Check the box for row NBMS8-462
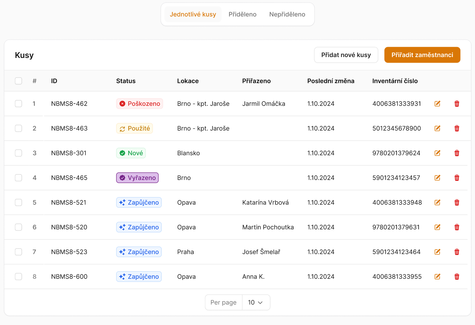475x325 pixels. pyautogui.click(x=19, y=104)
